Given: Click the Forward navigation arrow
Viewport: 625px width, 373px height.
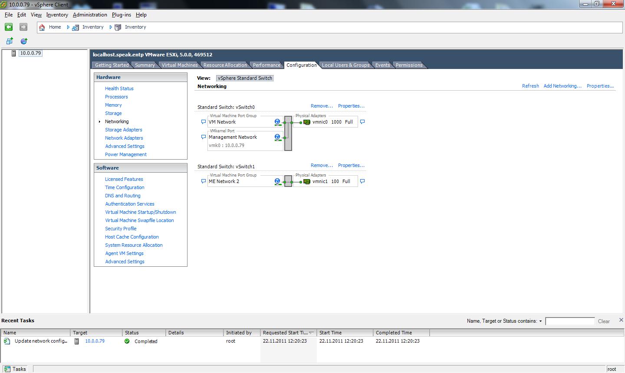Looking at the screenshot, I should pyautogui.click(x=23, y=27).
